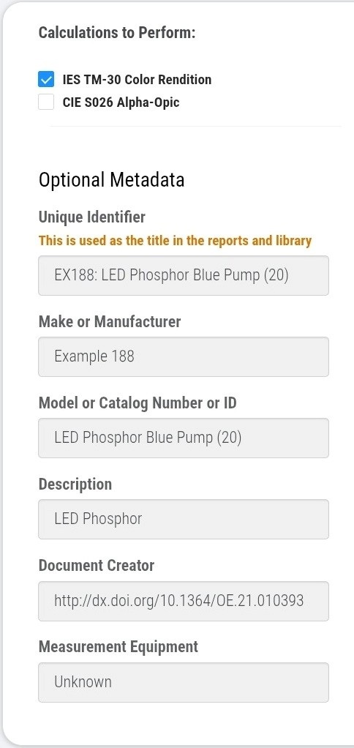Click the 'Unique Identifier' field label

[92, 217]
